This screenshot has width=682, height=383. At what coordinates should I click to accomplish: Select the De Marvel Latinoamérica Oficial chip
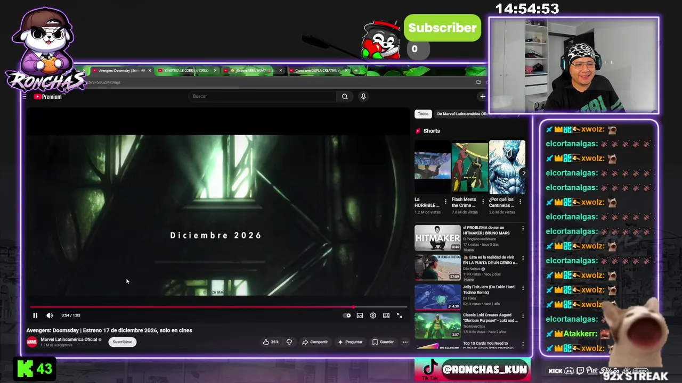click(462, 114)
